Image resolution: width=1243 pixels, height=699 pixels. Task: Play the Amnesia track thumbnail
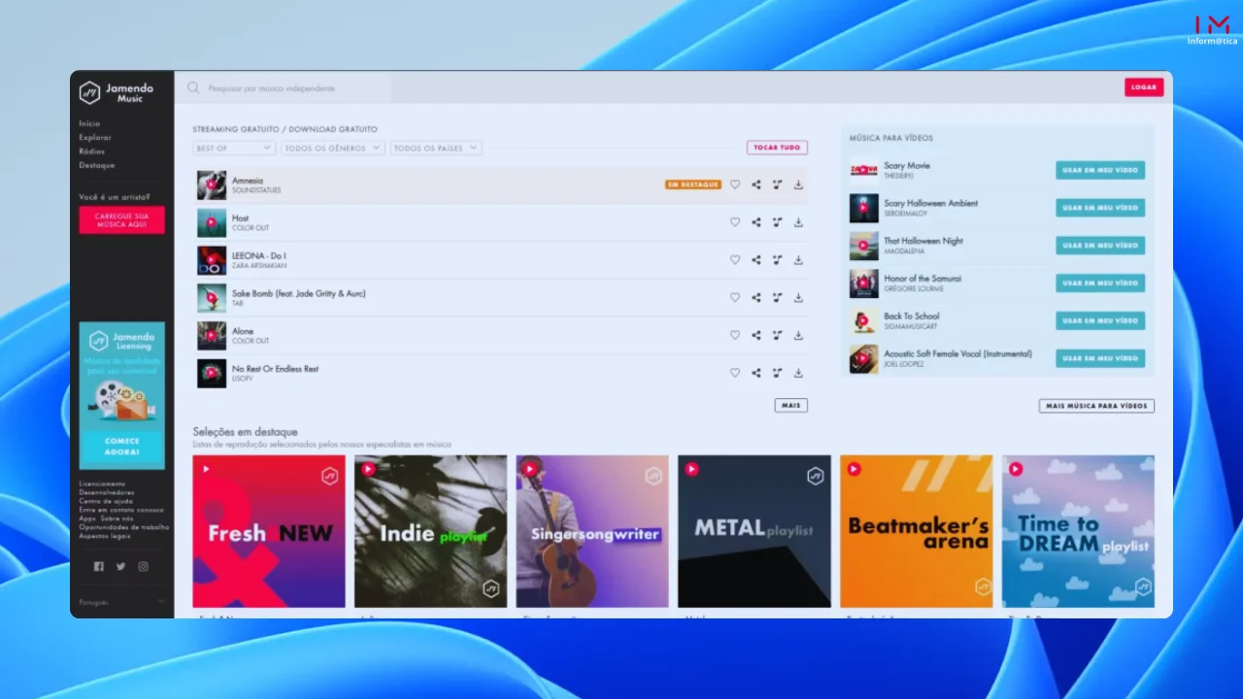212,184
